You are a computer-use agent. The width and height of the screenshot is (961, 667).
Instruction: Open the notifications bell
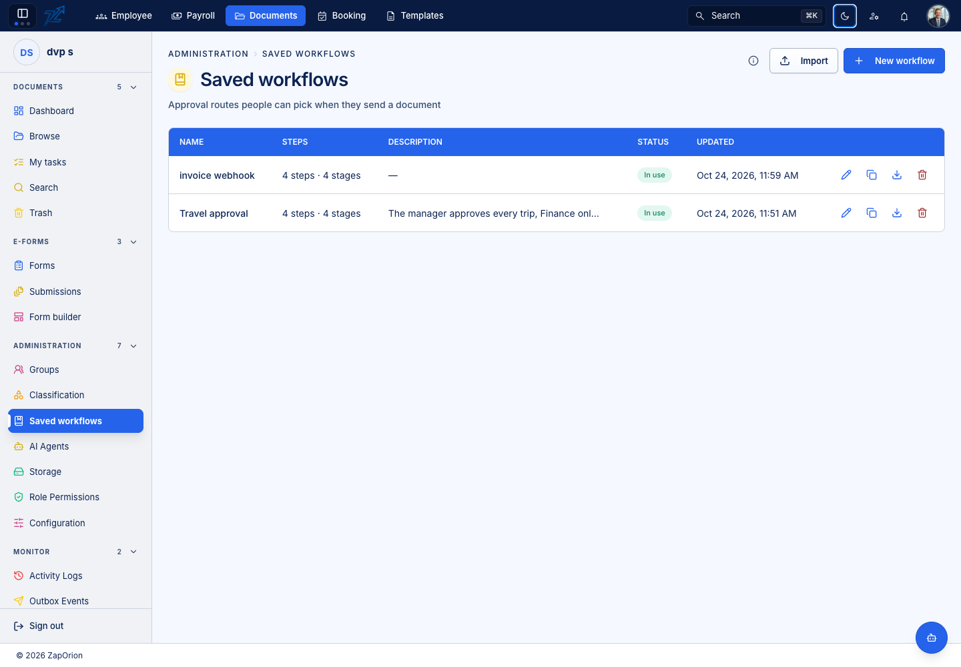[x=904, y=16]
